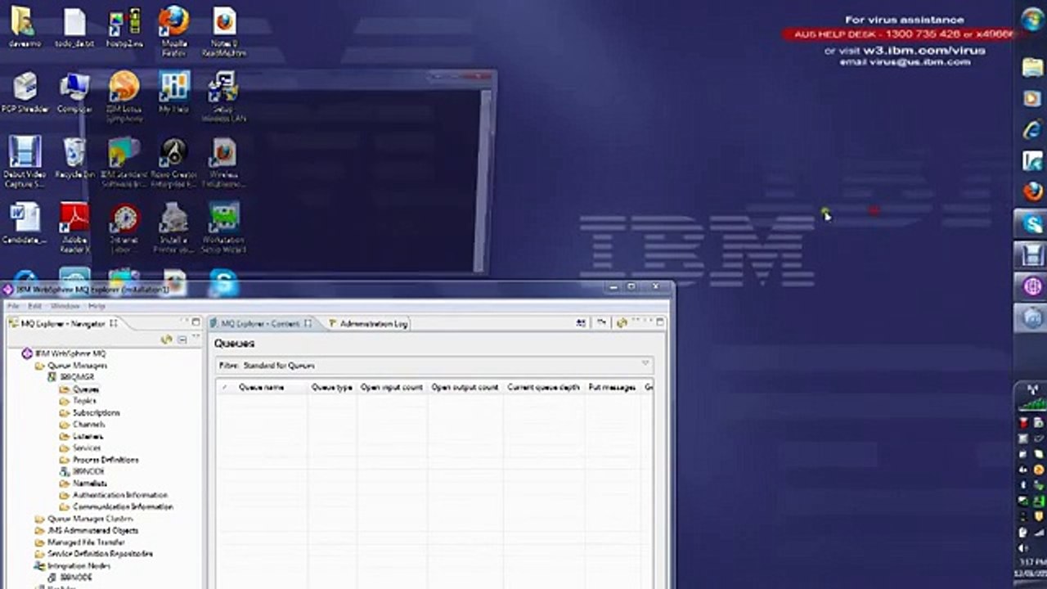The width and height of the screenshot is (1047, 589).
Task: Maximize the content view panel
Action: click(x=660, y=322)
